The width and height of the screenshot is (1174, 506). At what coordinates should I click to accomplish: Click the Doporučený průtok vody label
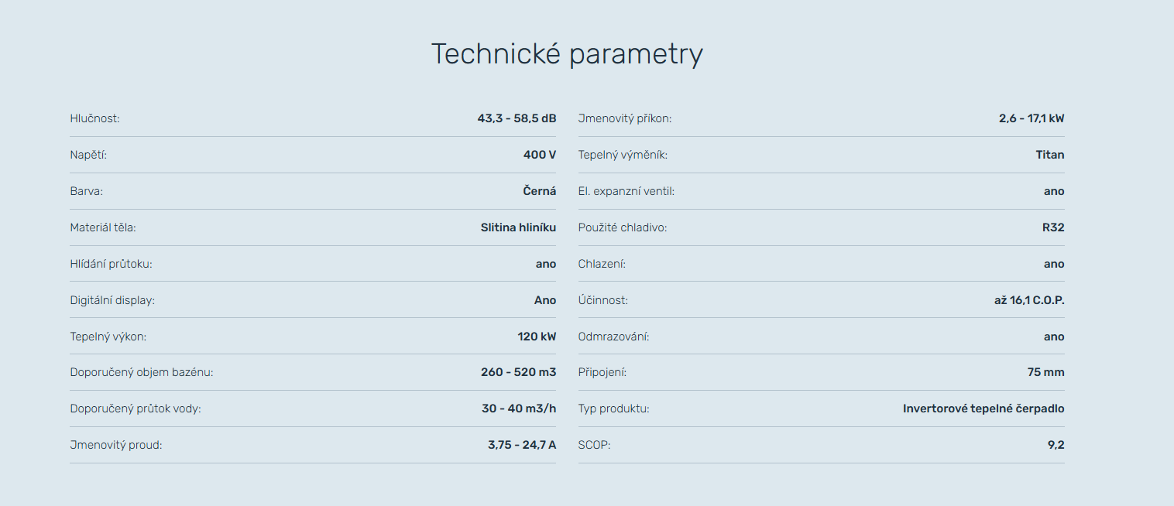coord(136,409)
